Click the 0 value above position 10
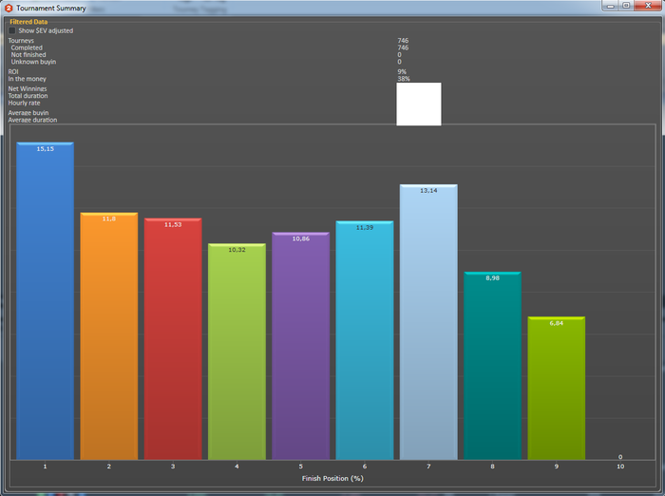Viewport: 665px width, 496px height. coord(620,457)
